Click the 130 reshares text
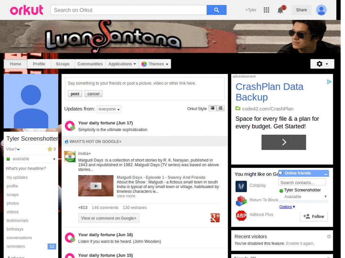Screen dimensions: 345x258 (135, 208)
